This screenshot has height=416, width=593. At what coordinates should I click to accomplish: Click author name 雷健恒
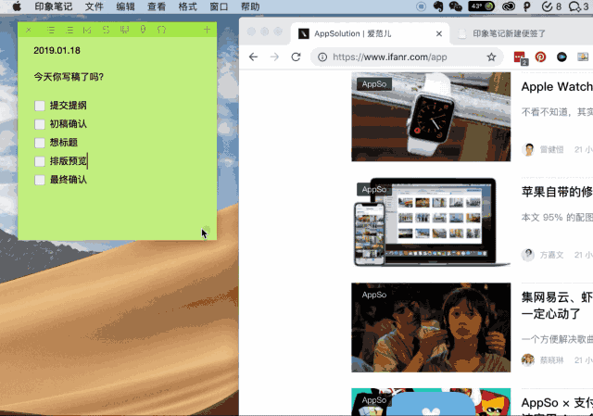(x=552, y=150)
